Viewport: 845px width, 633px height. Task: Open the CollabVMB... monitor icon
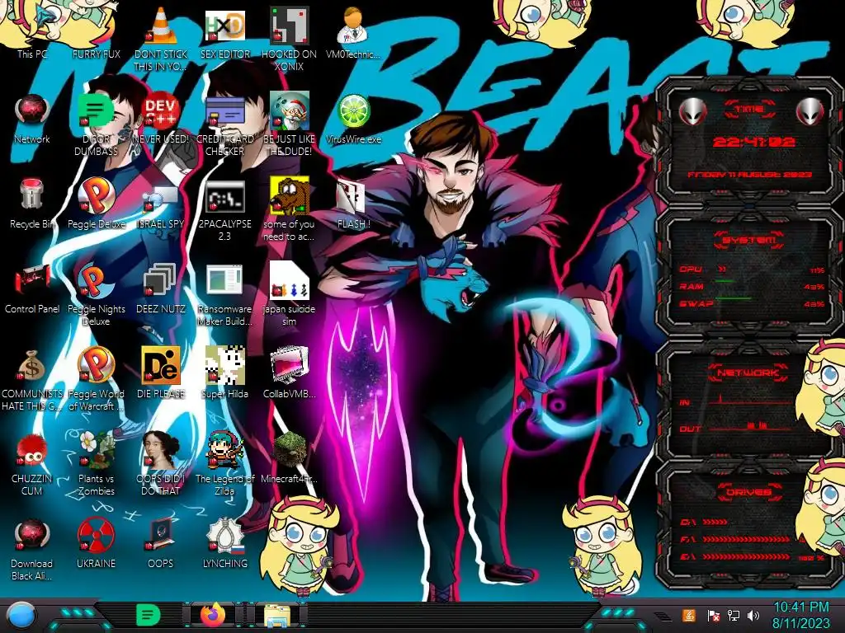pyautogui.click(x=290, y=373)
